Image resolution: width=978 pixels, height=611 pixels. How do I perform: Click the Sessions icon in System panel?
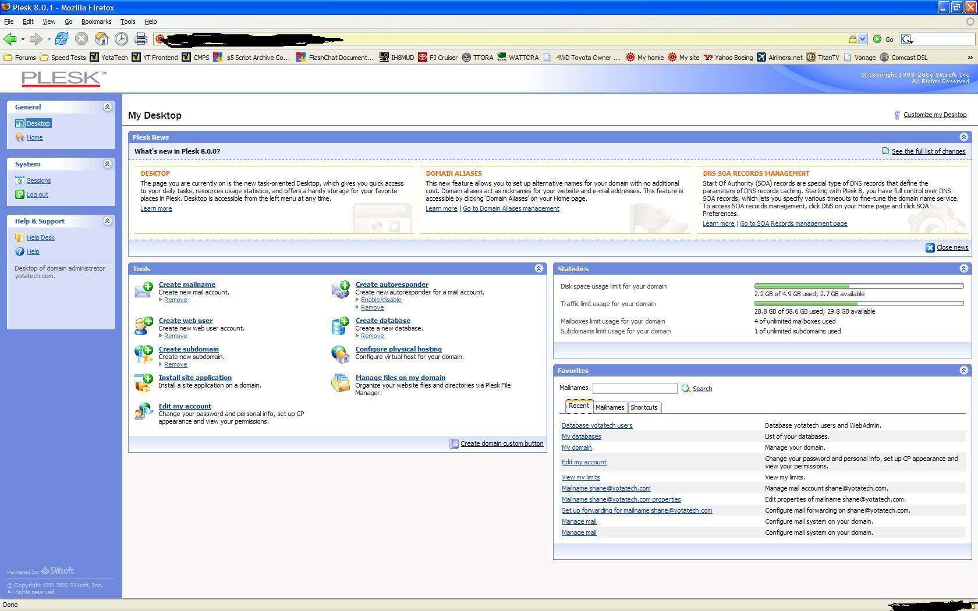pos(20,180)
